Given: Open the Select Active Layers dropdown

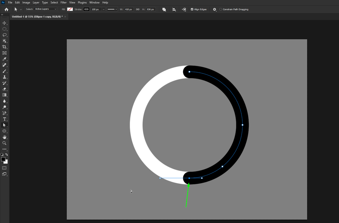Looking at the screenshot, I should pyautogui.click(x=45, y=9).
